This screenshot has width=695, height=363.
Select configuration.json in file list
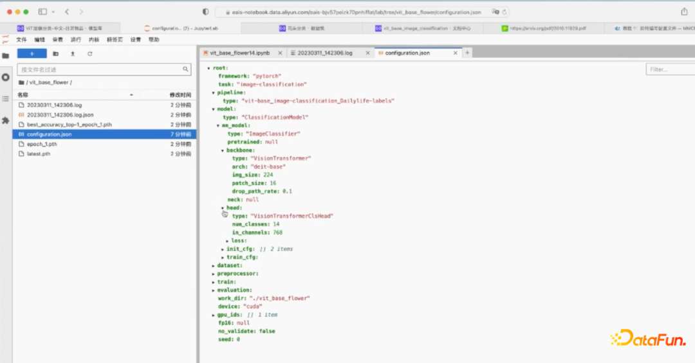pos(105,134)
